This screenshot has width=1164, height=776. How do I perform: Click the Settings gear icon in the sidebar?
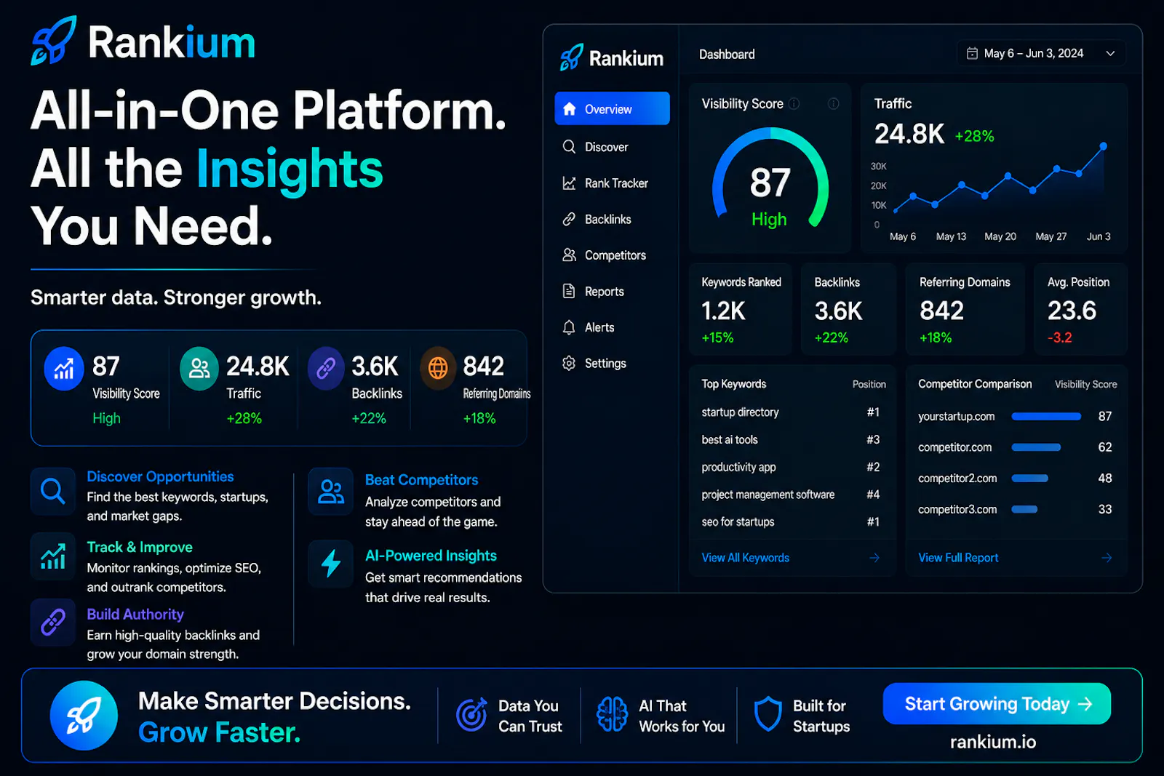(x=569, y=363)
